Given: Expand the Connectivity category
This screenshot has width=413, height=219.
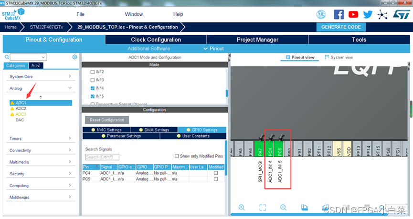Looking at the screenshot, I should coord(41,150).
